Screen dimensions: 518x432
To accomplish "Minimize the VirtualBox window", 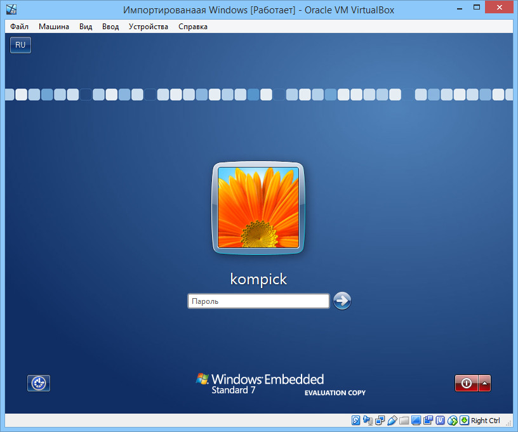I will click(x=460, y=8).
